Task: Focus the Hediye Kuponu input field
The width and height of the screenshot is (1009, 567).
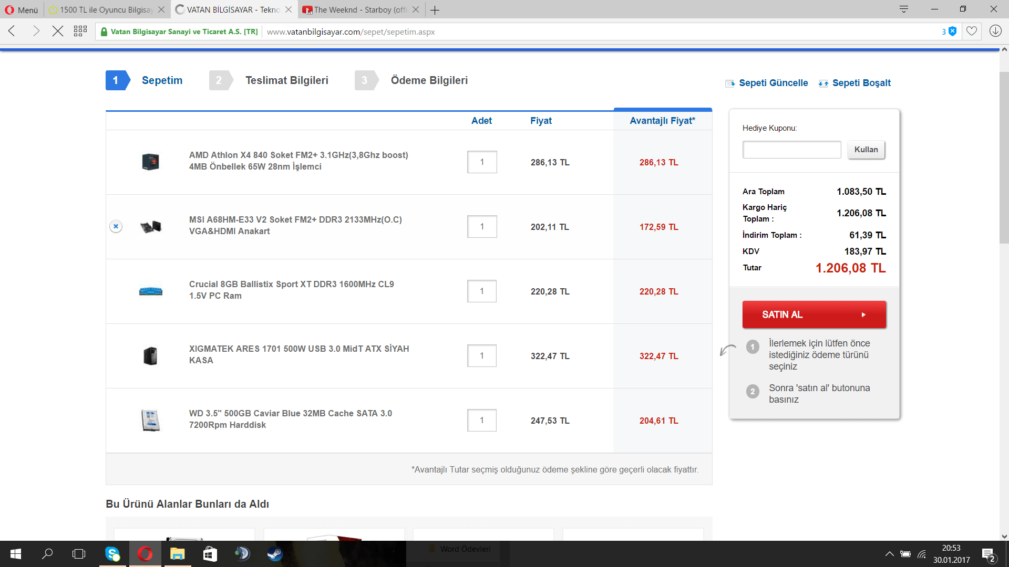Action: point(791,150)
